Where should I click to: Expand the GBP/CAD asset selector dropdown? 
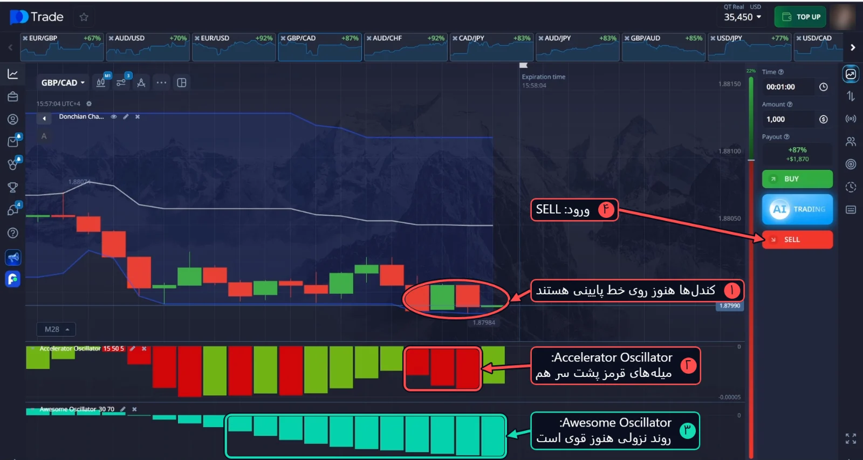click(63, 83)
